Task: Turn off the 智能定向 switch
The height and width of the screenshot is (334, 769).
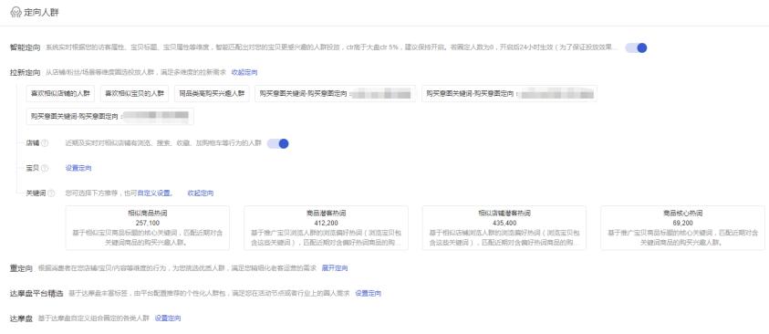Action: click(636, 47)
